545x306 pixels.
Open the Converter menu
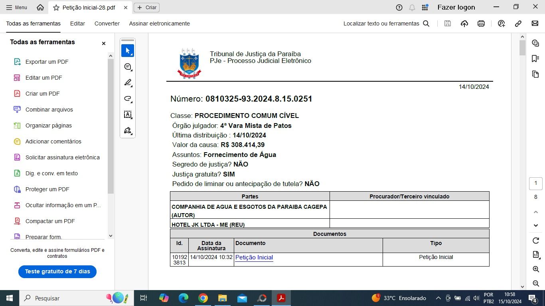click(x=107, y=24)
